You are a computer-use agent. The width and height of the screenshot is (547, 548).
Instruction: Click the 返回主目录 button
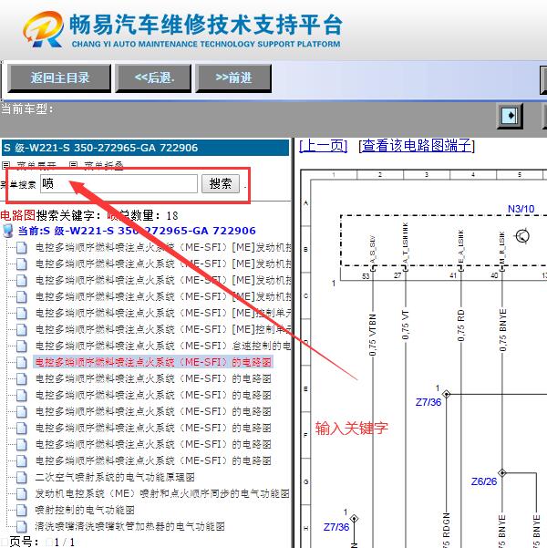tap(59, 78)
